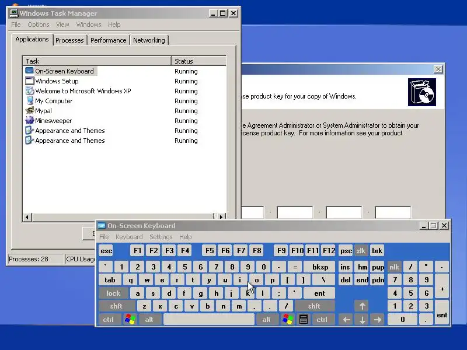Open the On-Screen Keyboard File menu
Viewport: 467px width, 350px height.
point(104,237)
